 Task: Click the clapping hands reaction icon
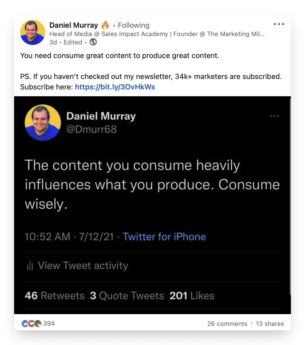click(x=38, y=324)
